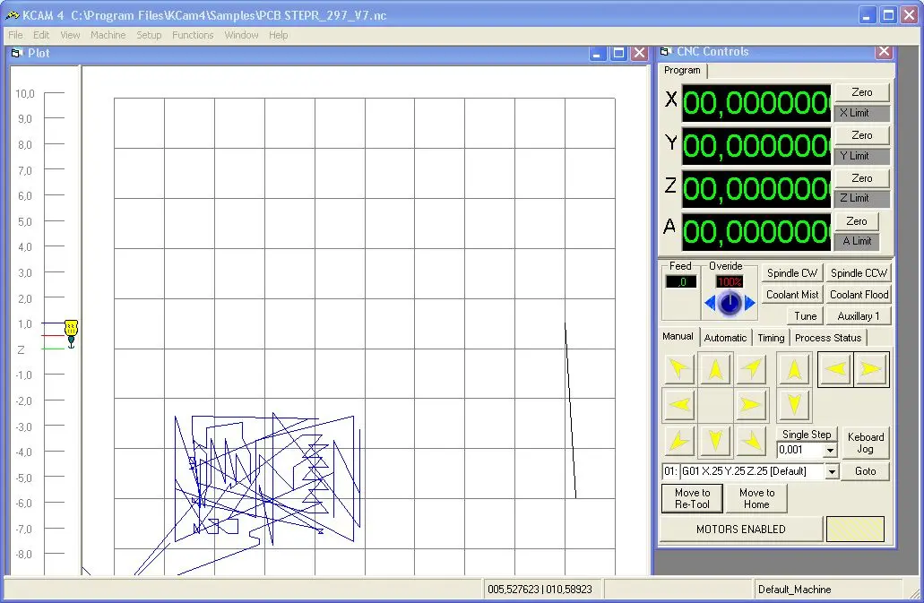924x603 pixels.
Task: Jog X axis left with yellow arrow
Action: point(679,405)
